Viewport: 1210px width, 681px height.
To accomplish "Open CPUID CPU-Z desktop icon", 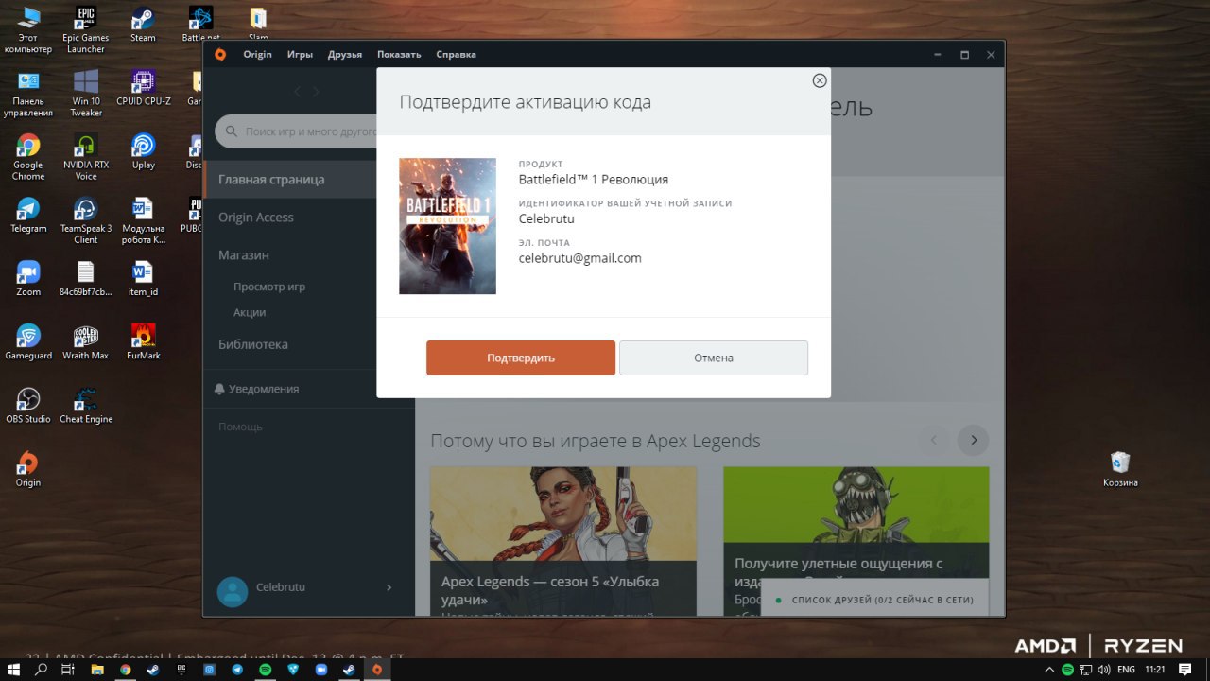I will 143,89.
